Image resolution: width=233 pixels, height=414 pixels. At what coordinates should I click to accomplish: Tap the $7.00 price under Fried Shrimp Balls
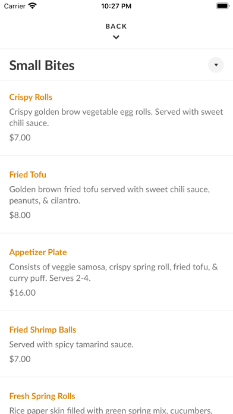point(20,359)
